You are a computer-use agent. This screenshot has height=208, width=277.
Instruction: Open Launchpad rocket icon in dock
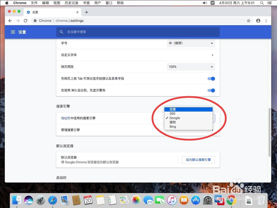(41, 200)
